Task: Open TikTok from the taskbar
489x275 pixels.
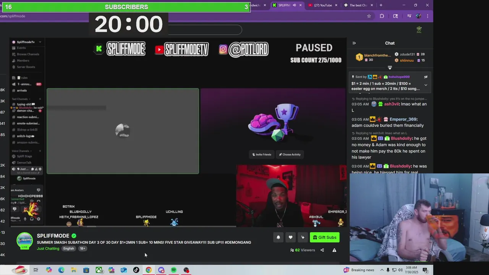Action: pyautogui.click(x=136, y=270)
